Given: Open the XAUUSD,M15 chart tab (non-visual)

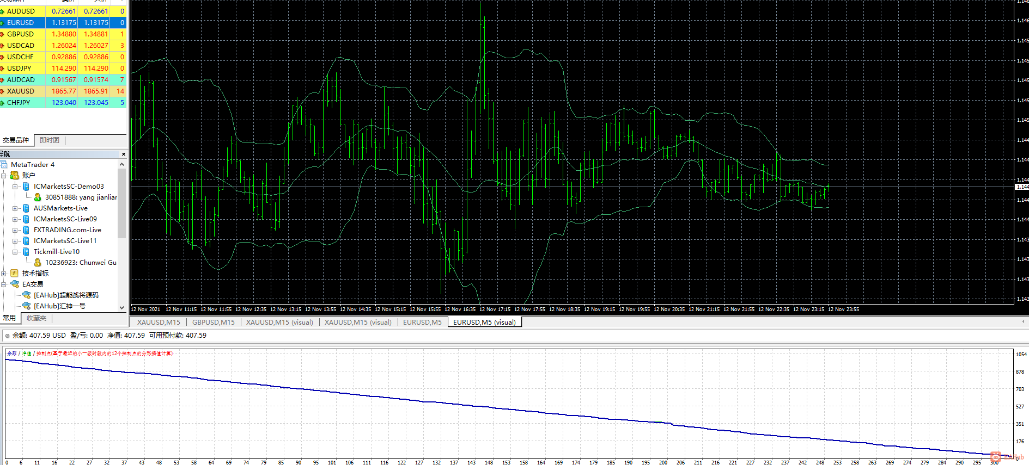Looking at the screenshot, I should [159, 322].
